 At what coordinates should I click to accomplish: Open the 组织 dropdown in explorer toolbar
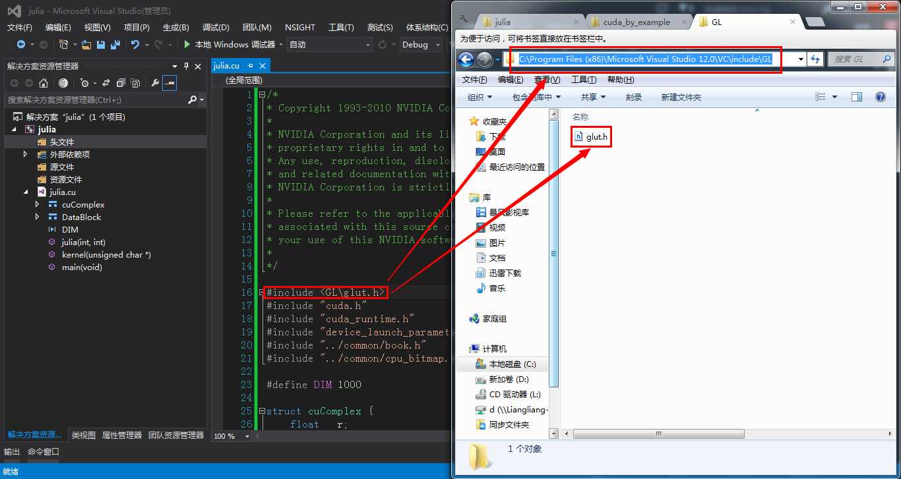[x=480, y=97]
